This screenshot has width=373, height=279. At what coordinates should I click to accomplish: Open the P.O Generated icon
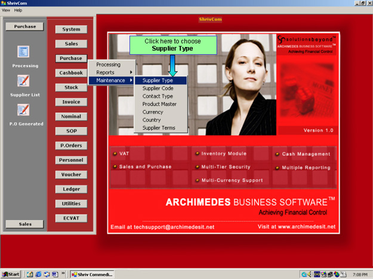23,109
